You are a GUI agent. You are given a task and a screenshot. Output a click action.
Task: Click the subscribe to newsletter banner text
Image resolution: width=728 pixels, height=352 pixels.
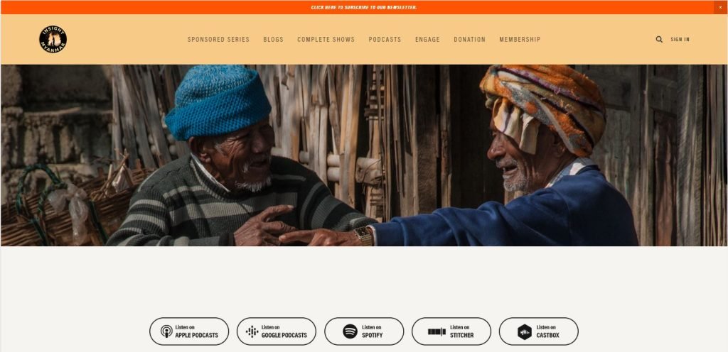(x=364, y=7)
